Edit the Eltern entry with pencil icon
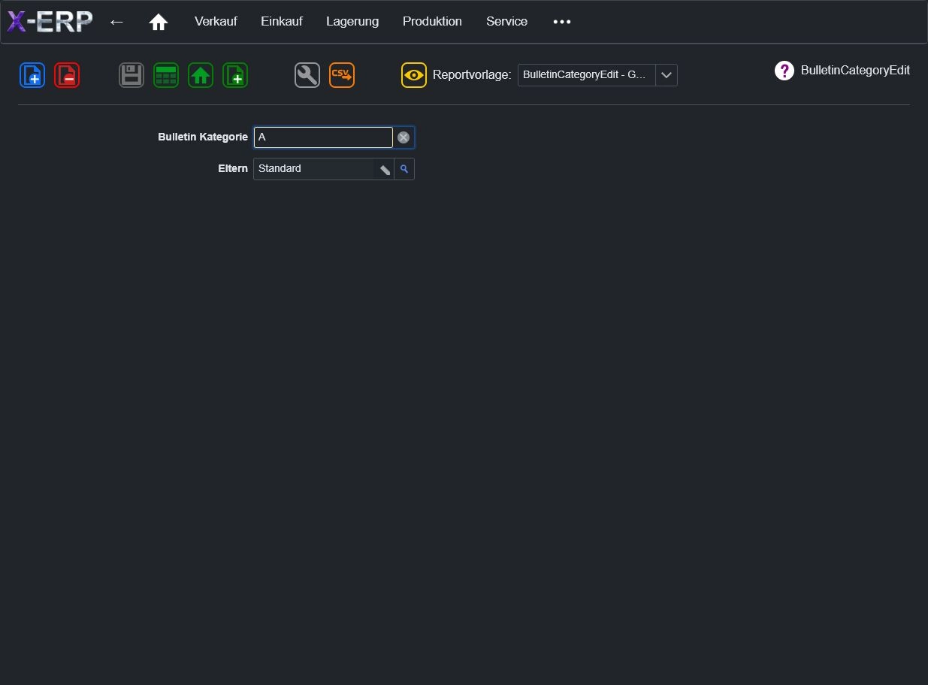 (x=384, y=169)
